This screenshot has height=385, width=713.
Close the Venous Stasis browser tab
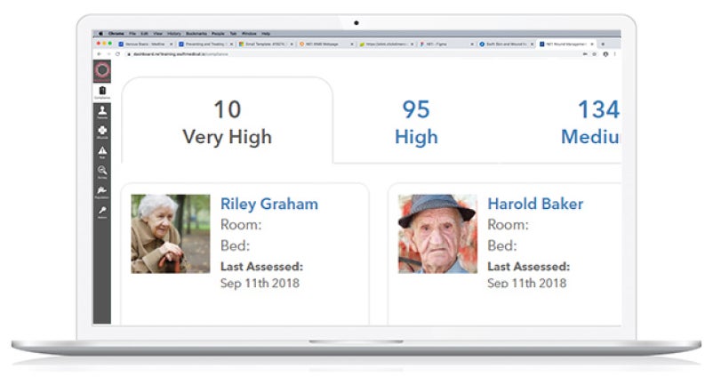coord(171,44)
